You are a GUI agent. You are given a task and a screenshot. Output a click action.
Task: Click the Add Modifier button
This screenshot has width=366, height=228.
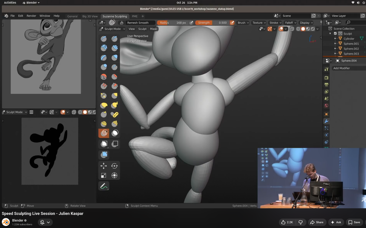click(341, 68)
